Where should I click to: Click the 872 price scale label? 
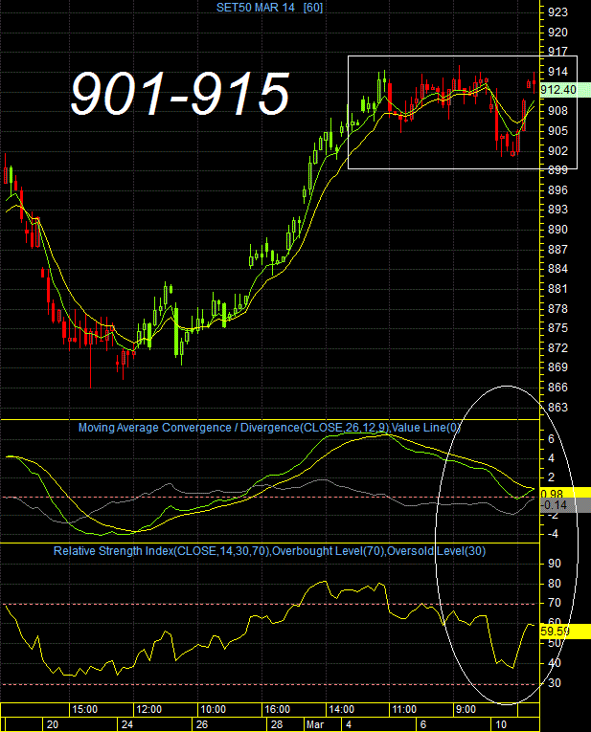tap(557, 347)
